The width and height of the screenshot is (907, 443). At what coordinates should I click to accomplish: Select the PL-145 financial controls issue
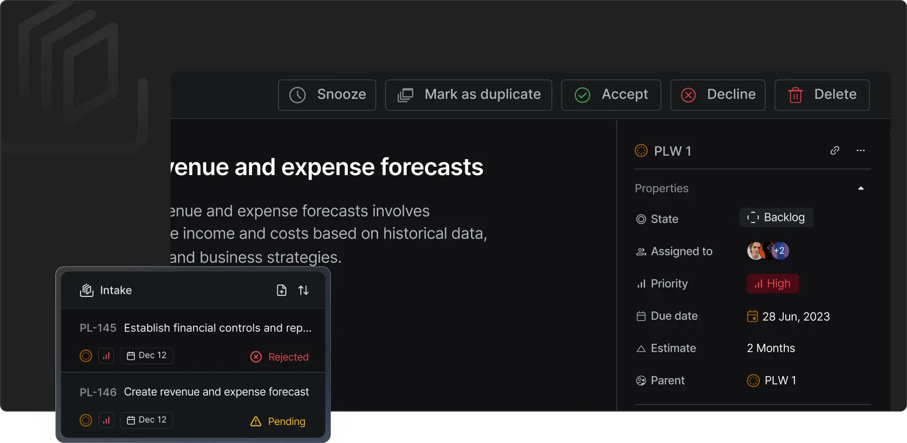[x=196, y=328]
